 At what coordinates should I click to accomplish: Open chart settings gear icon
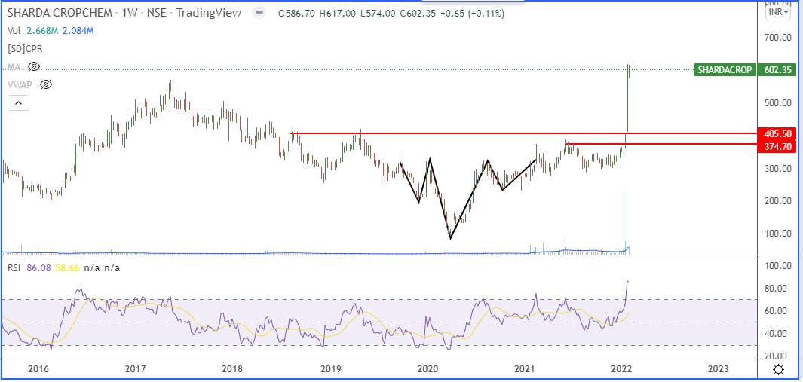point(779,369)
